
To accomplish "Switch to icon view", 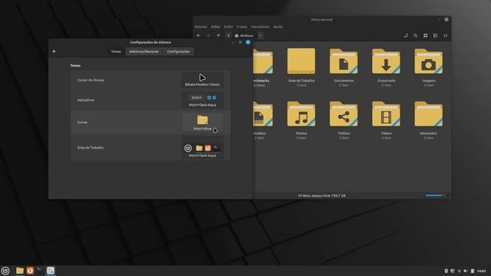I will tap(426, 36).
